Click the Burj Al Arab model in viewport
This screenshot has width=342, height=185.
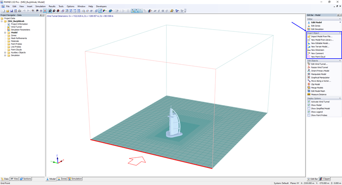pyautogui.click(x=174, y=122)
